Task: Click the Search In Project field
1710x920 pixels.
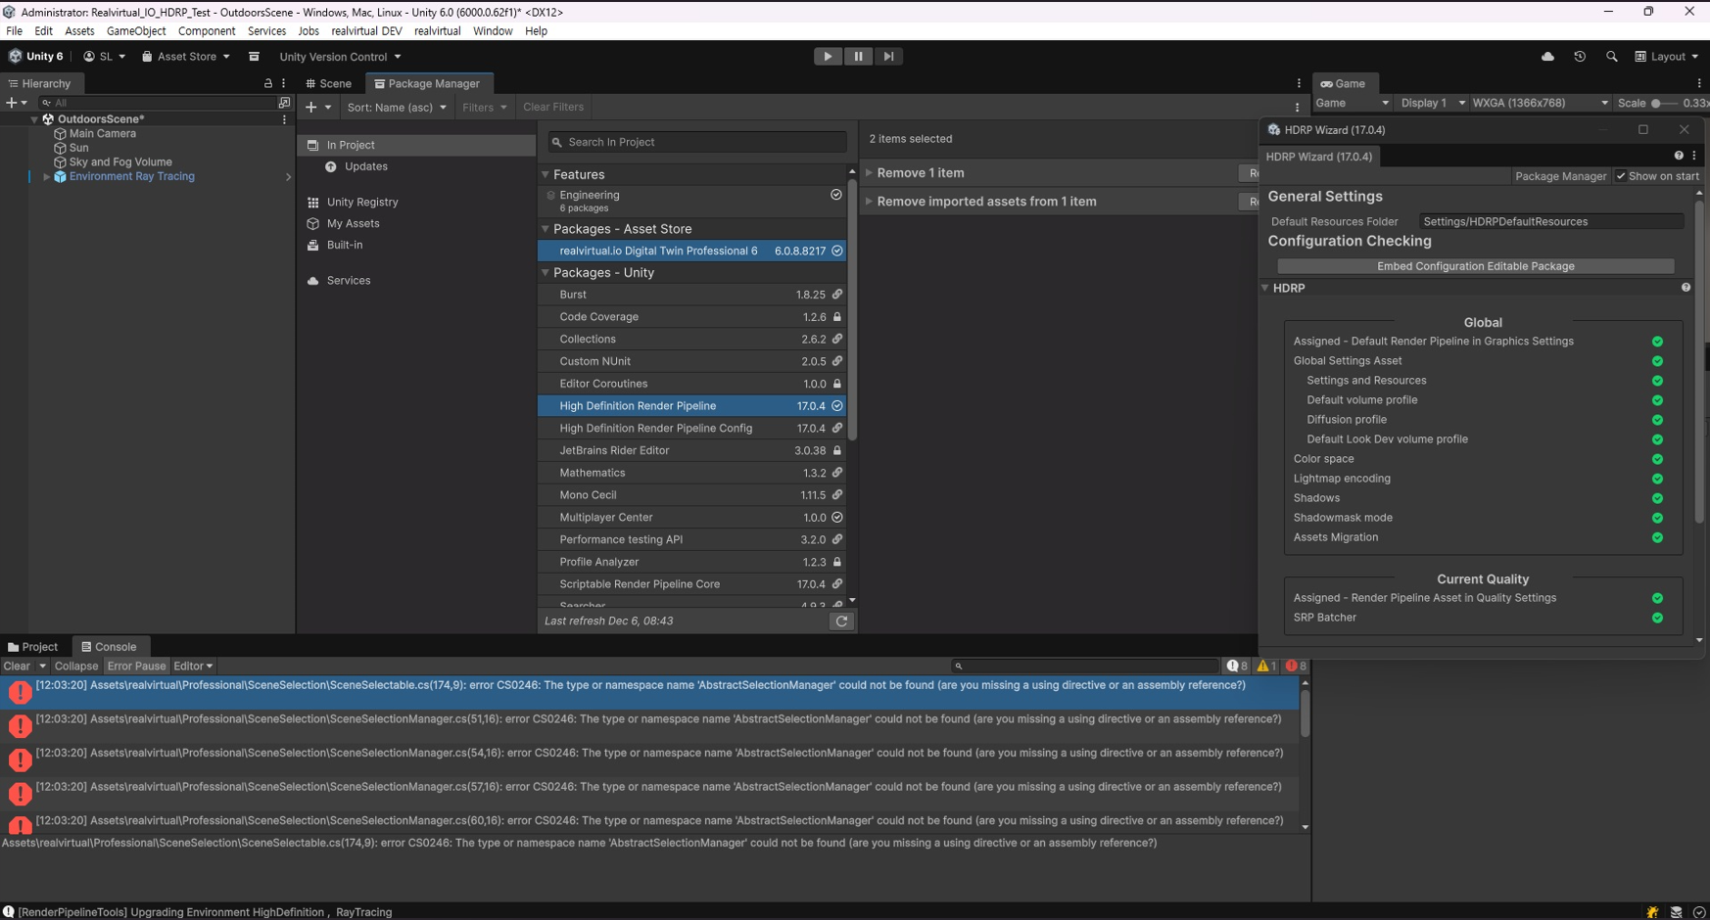Action: 697,143
